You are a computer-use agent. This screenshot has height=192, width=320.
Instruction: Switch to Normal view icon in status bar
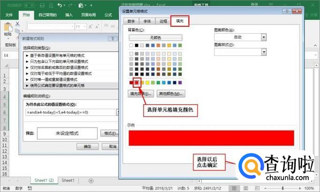tap(234, 188)
